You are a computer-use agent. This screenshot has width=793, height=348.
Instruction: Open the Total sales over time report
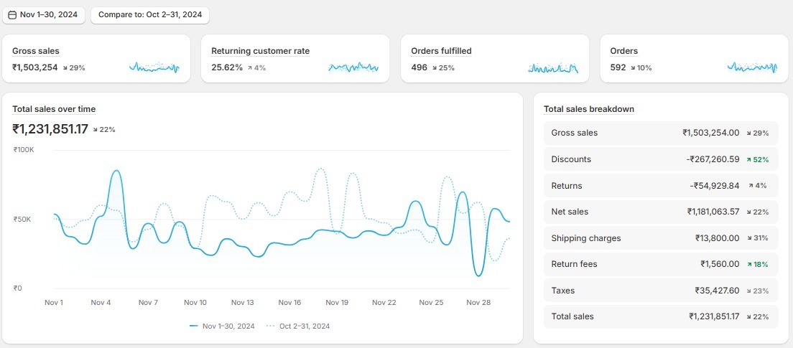pos(54,109)
